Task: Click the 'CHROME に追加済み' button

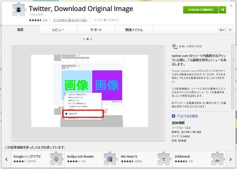Action: point(200,10)
